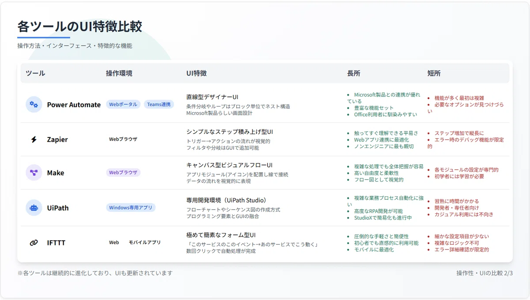The width and height of the screenshot is (530, 300).
Task: Click the Zapier lightning bolt icon
Action: pyautogui.click(x=34, y=139)
